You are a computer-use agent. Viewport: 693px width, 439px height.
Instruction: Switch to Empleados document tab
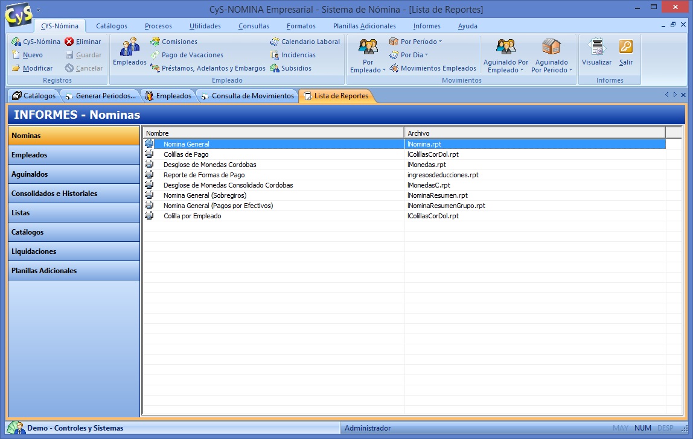169,96
